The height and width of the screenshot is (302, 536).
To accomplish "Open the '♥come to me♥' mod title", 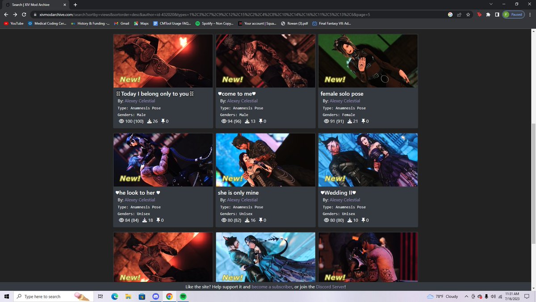I will [236, 94].
